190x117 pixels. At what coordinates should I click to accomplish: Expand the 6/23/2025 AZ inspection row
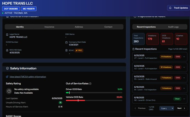click(x=160, y=67)
